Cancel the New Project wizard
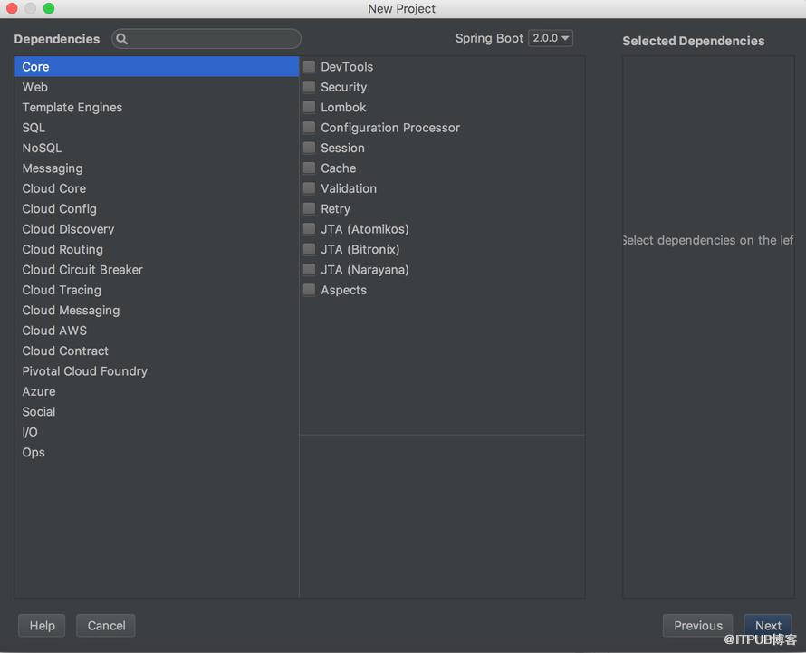 tap(106, 626)
